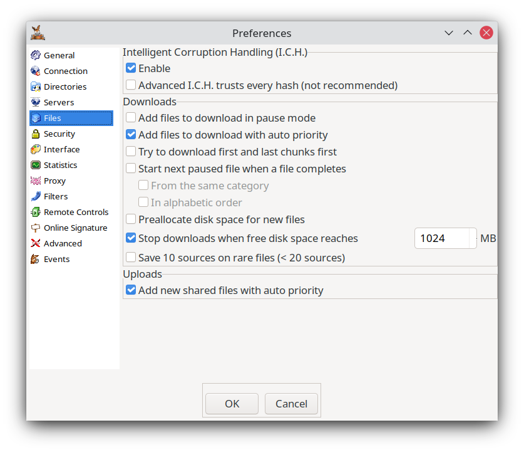This screenshot has width=524, height=452.
Task: Enable Advanced I.C.H. trusts every hash
Action: (x=131, y=85)
